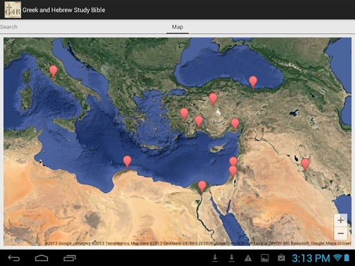Tap the pin on the Nile Delta
This screenshot has width=355, height=266.
[x=202, y=187]
